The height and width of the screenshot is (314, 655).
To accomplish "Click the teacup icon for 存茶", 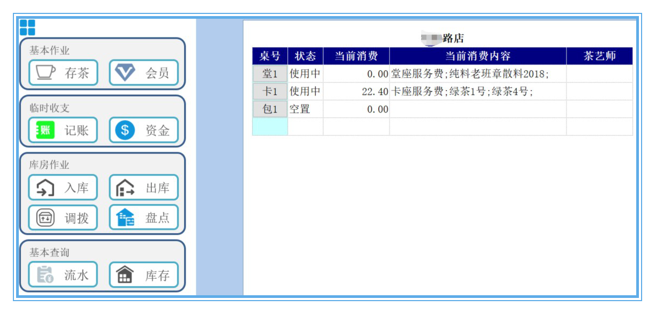I will [x=46, y=72].
